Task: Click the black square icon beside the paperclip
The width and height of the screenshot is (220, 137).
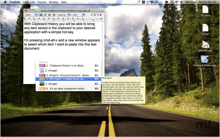Action: click(x=143, y=2)
